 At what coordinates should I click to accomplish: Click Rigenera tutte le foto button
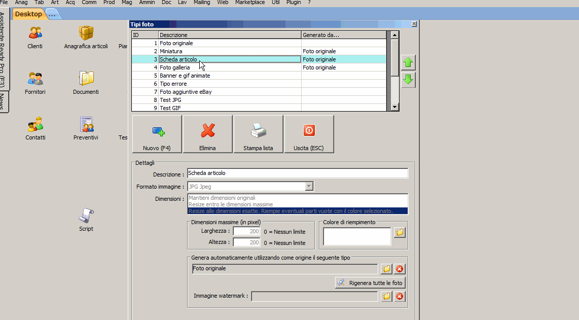click(370, 282)
